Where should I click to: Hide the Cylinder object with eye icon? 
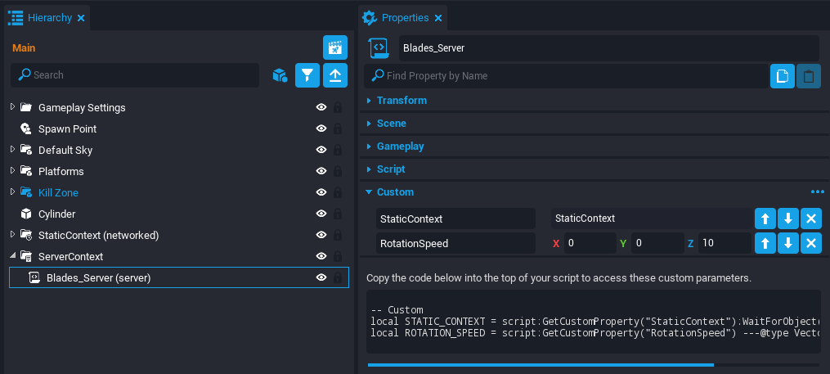[321, 214]
